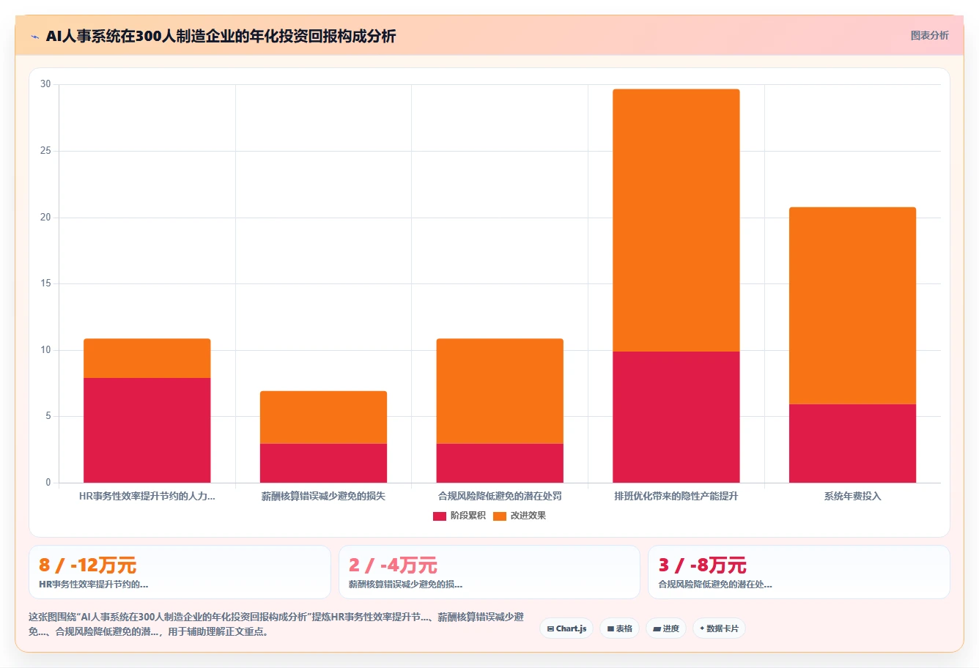Click the caption HR事务性效率提升节约的... in first card
The image size is (979, 668).
(94, 584)
